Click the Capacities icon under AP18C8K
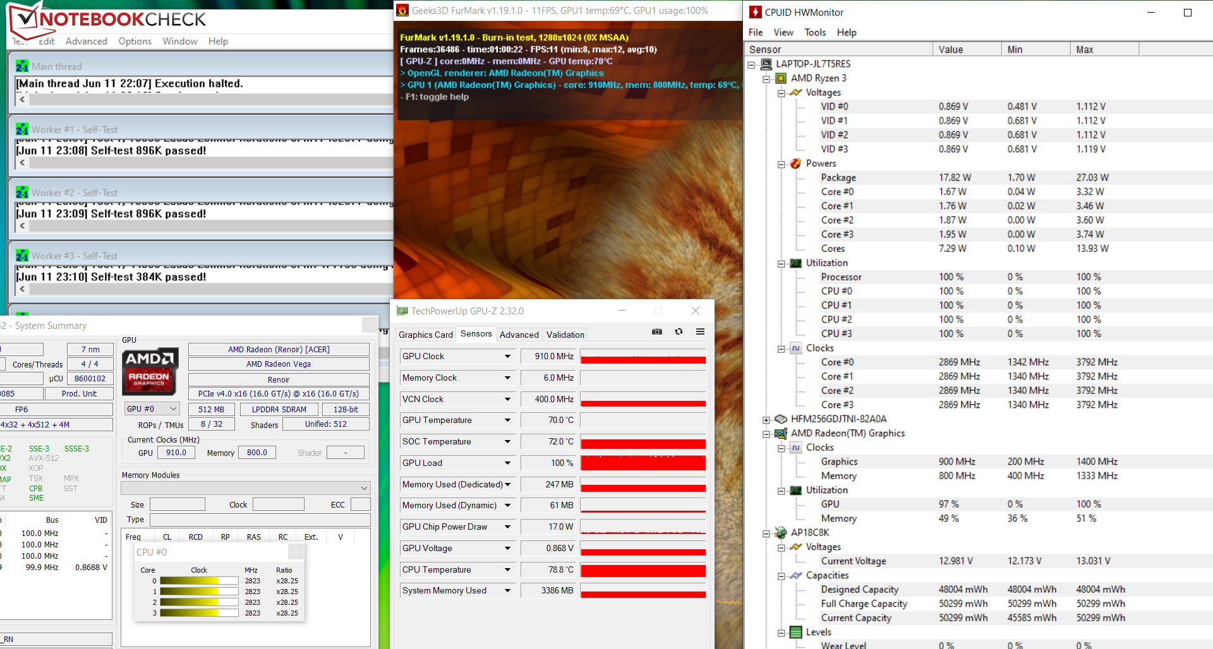The height and width of the screenshot is (649, 1213). coord(796,575)
